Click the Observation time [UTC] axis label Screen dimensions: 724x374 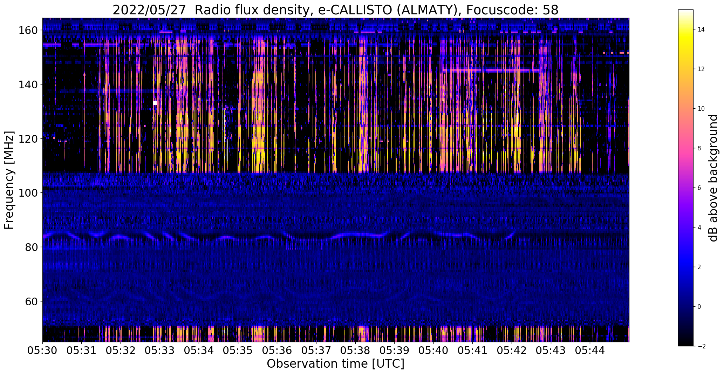click(x=335, y=364)
